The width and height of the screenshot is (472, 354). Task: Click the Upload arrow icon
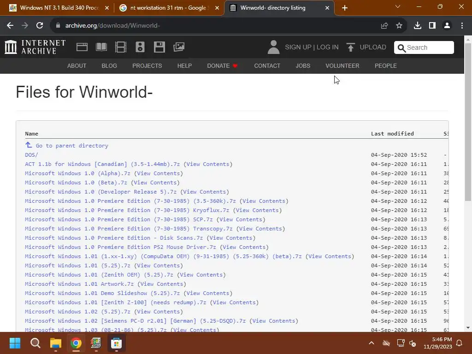pos(350,47)
